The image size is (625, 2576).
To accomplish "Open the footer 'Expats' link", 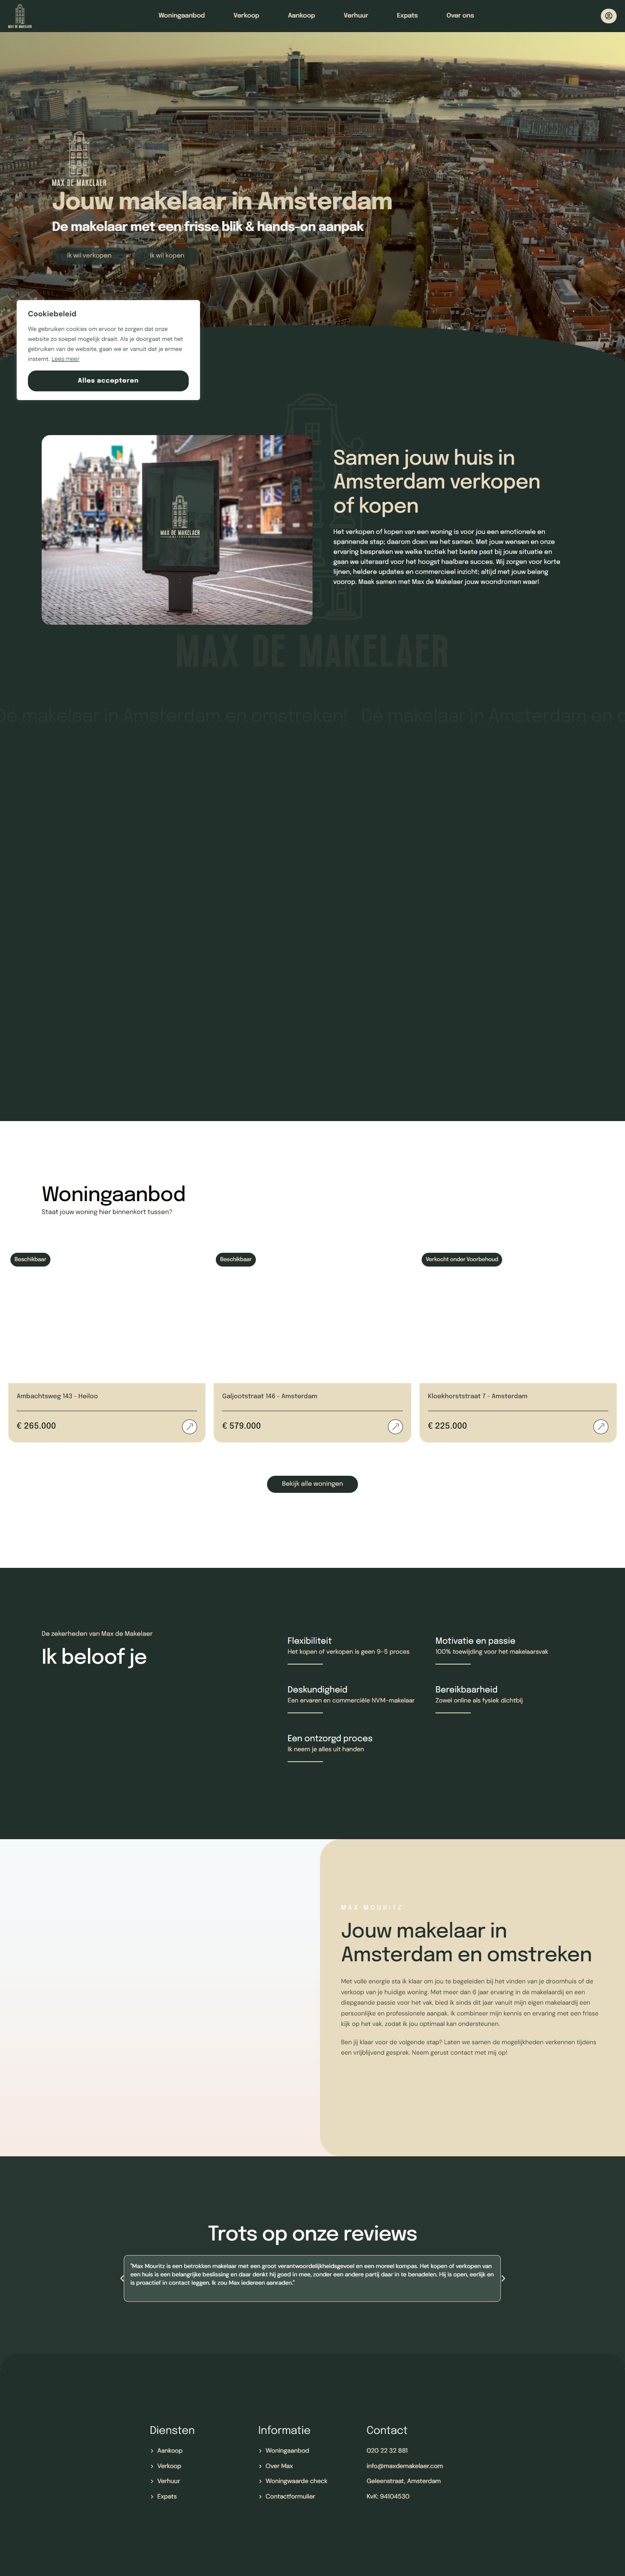I will [x=167, y=2496].
